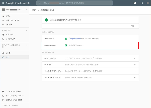The height and width of the screenshot is (108, 151).
Task: Open サマリー home icon in sidebar
Action: pyautogui.click(x=3, y=16)
